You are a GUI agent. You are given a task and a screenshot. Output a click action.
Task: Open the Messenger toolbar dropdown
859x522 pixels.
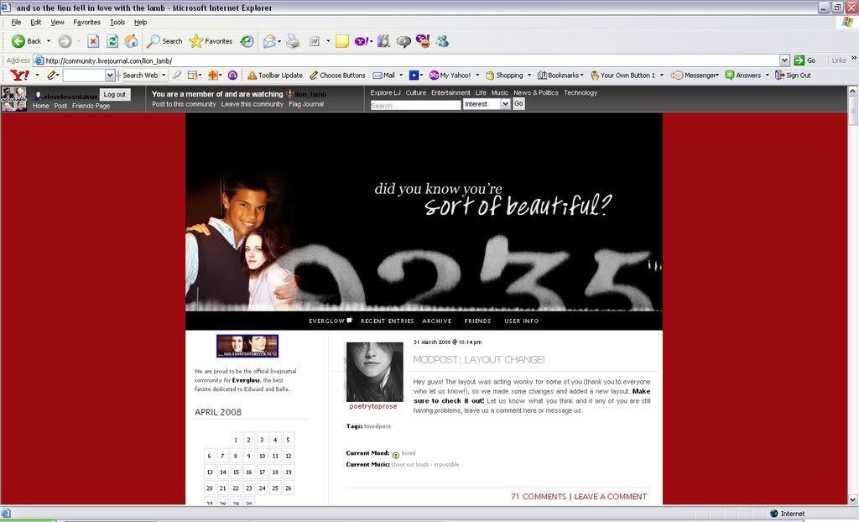[x=695, y=76]
